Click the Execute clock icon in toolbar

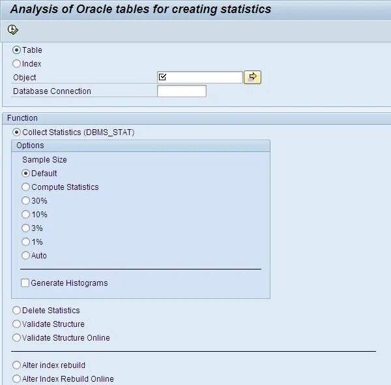(x=13, y=30)
